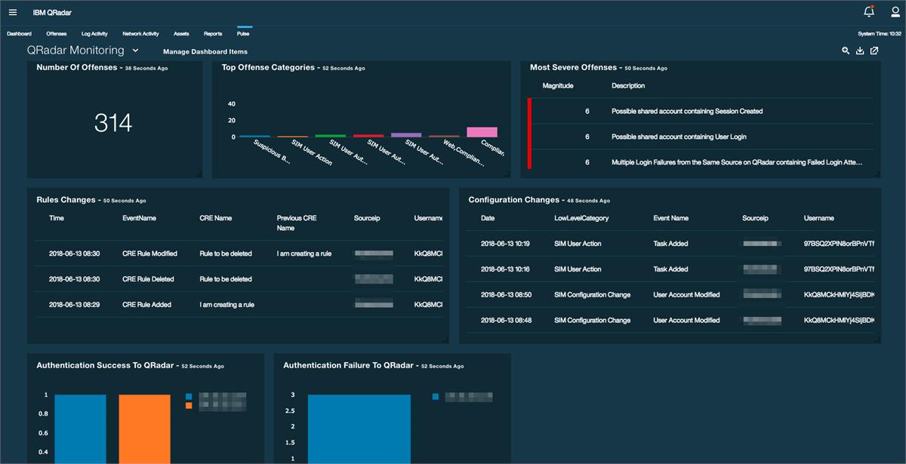Screen dimensions: 906x464
Task: Select the 'CRE Rule Added' row in Rules Changes
Action: click(x=226, y=304)
